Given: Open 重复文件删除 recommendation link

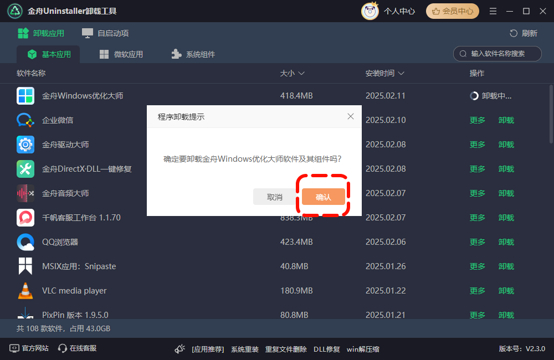Looking at the screenshot, I should (x=286, y=349).
